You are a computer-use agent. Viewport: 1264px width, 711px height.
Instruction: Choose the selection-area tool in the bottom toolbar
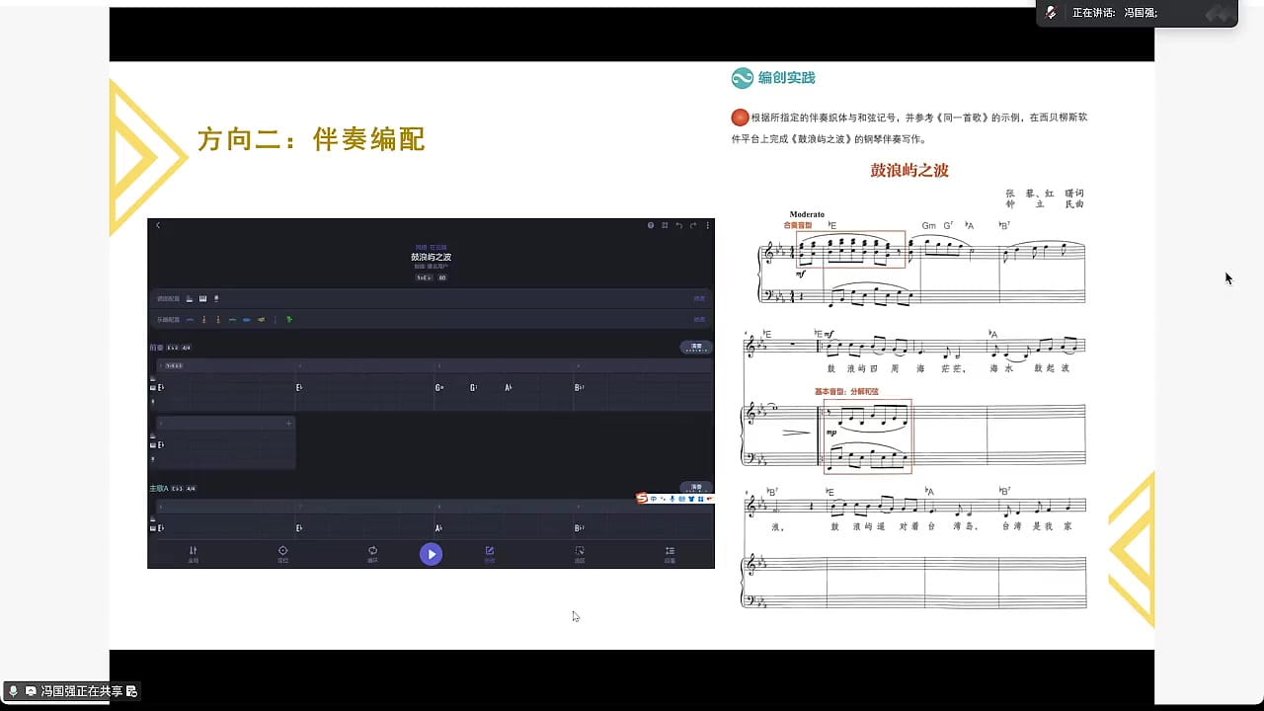tap(580, 554)
